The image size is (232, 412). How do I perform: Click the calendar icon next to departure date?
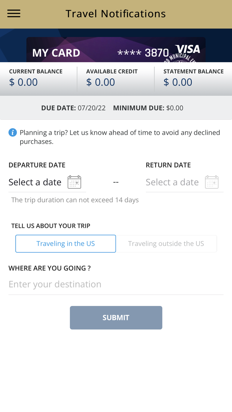(75, 181)
